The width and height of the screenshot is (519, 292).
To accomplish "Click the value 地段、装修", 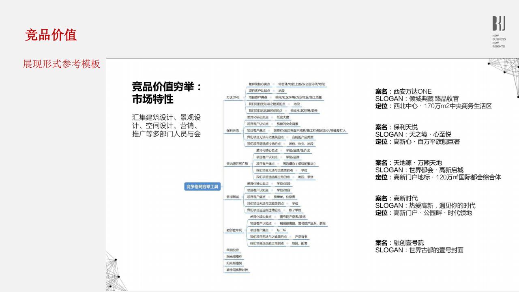I will [306, 177].
